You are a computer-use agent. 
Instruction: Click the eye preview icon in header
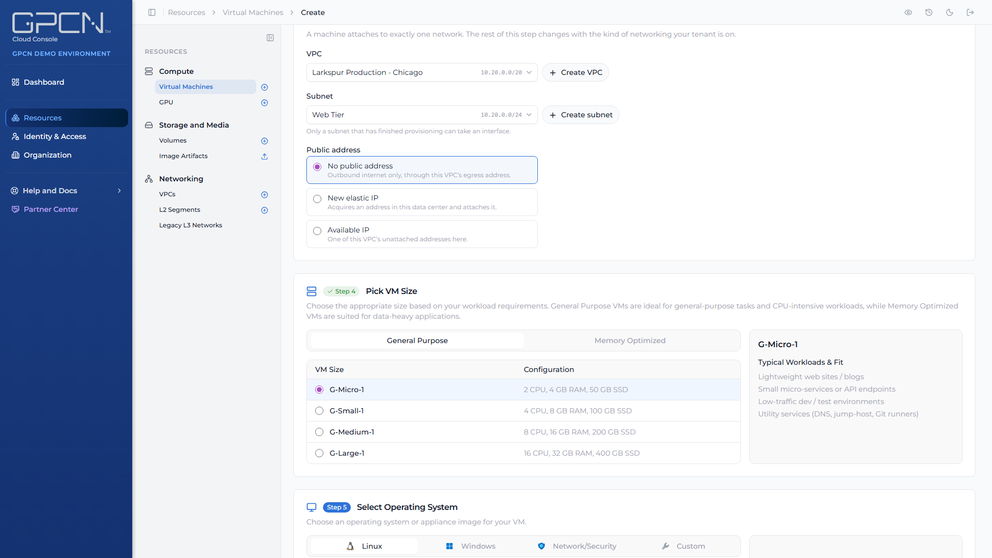coord(908,12)
